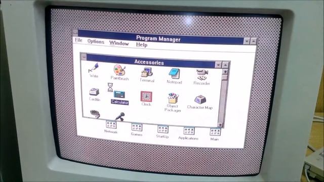324x182 pixels.
Task: Click the Calculator label text
Action: click(x=120, y=102)
